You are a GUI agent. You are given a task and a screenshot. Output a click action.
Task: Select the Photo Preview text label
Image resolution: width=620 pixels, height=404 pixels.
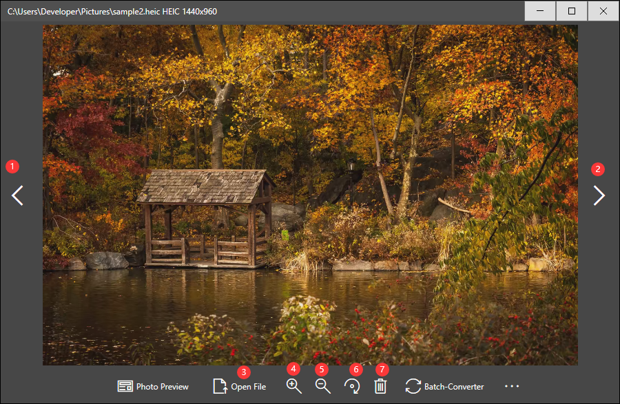click(x=162, y=387)
